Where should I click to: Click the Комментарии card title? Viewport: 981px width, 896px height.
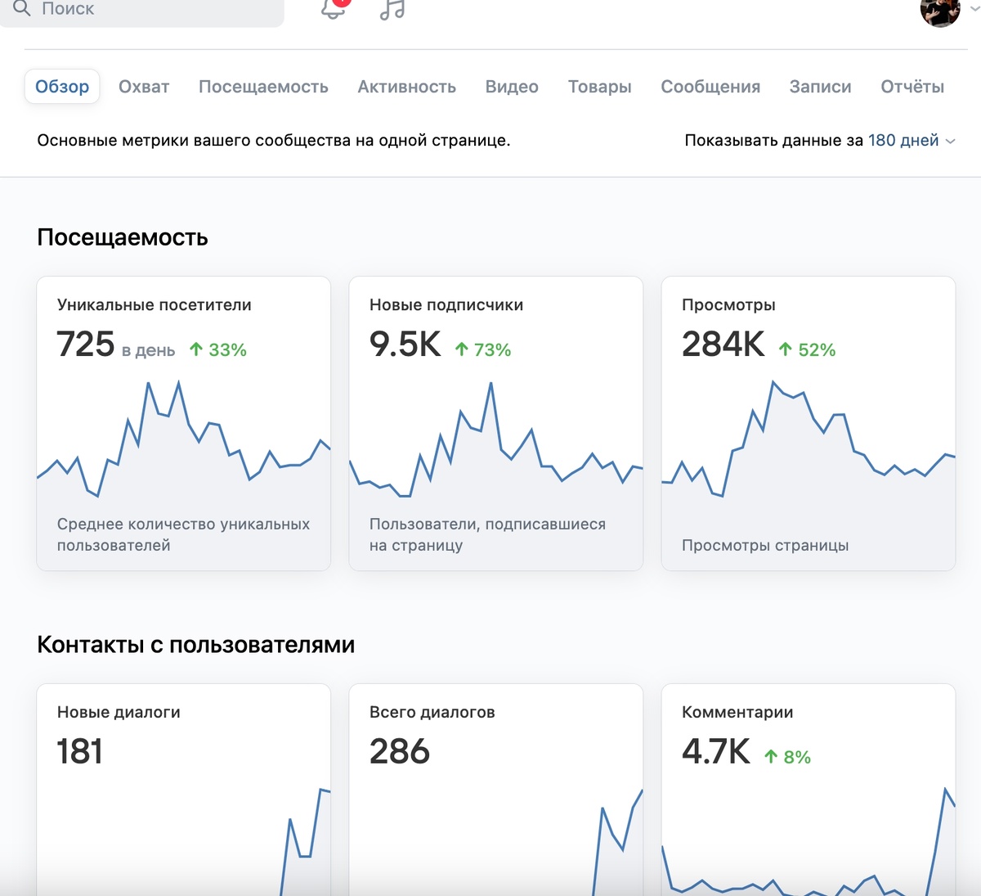tap(737, 713)
